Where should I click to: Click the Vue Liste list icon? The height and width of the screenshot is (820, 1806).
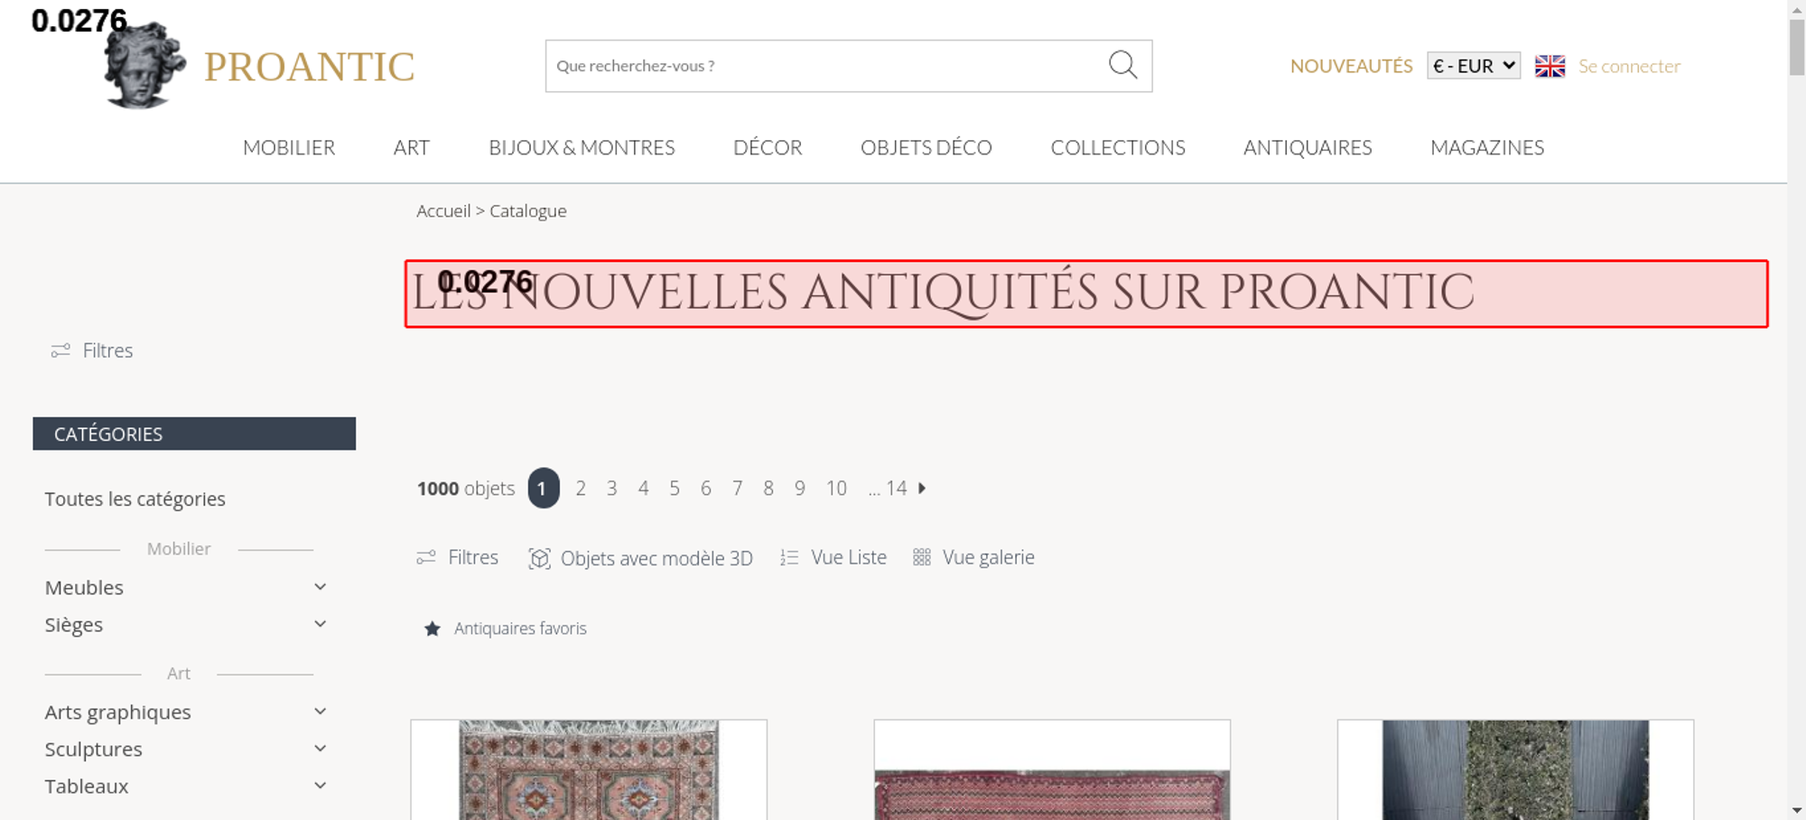[789, 558]
